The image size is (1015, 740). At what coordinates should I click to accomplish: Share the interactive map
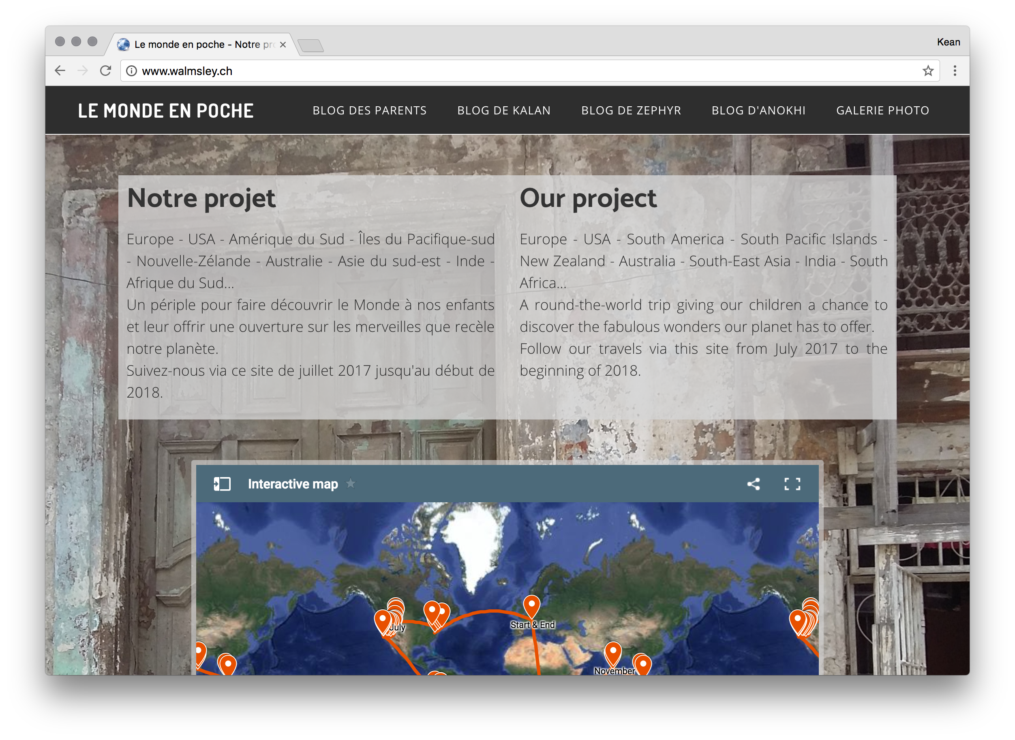tap(754, 484)
